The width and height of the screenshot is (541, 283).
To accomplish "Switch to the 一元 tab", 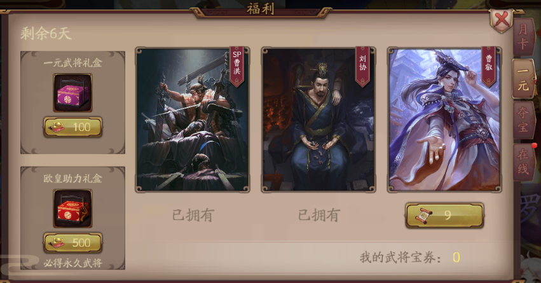I will (x=523, y=79).
